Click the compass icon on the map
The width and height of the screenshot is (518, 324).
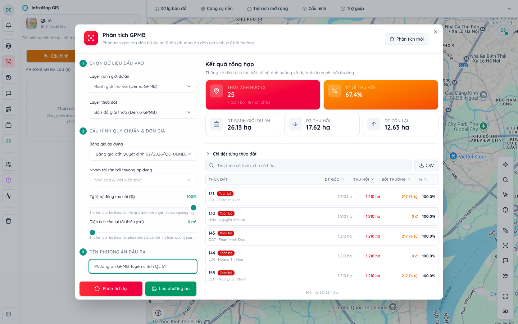pos(158,312)
